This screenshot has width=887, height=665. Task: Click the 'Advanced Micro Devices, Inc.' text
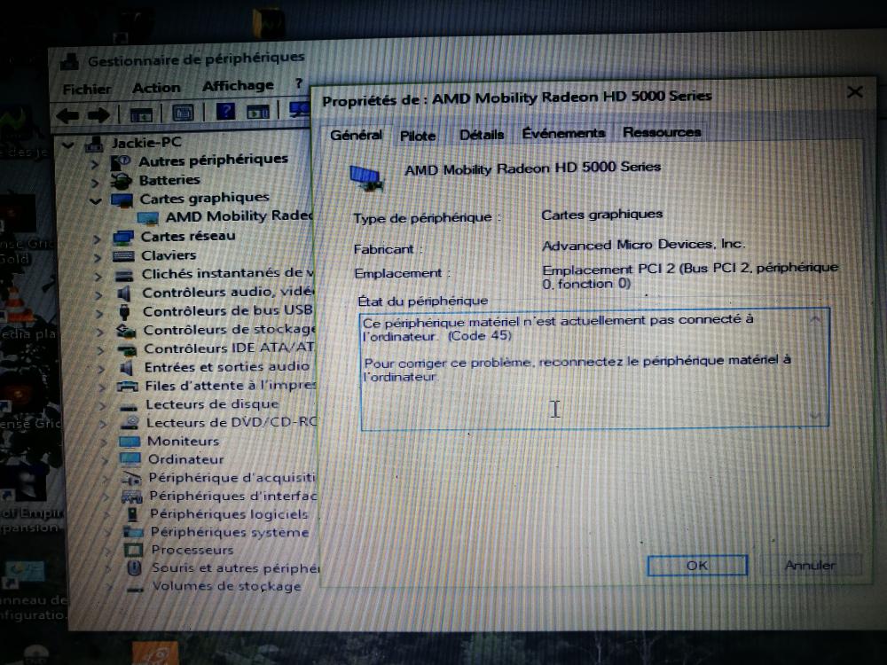click(644, 245)
